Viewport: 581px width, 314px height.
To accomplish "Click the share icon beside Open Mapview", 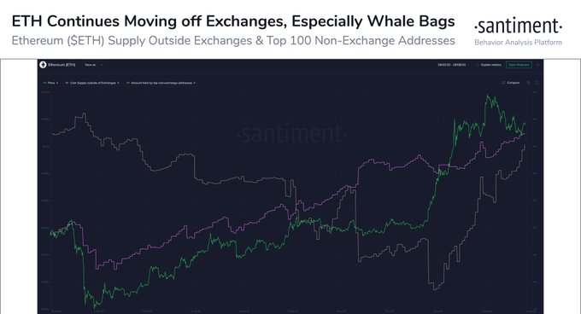I will click(x=538, y=65).
